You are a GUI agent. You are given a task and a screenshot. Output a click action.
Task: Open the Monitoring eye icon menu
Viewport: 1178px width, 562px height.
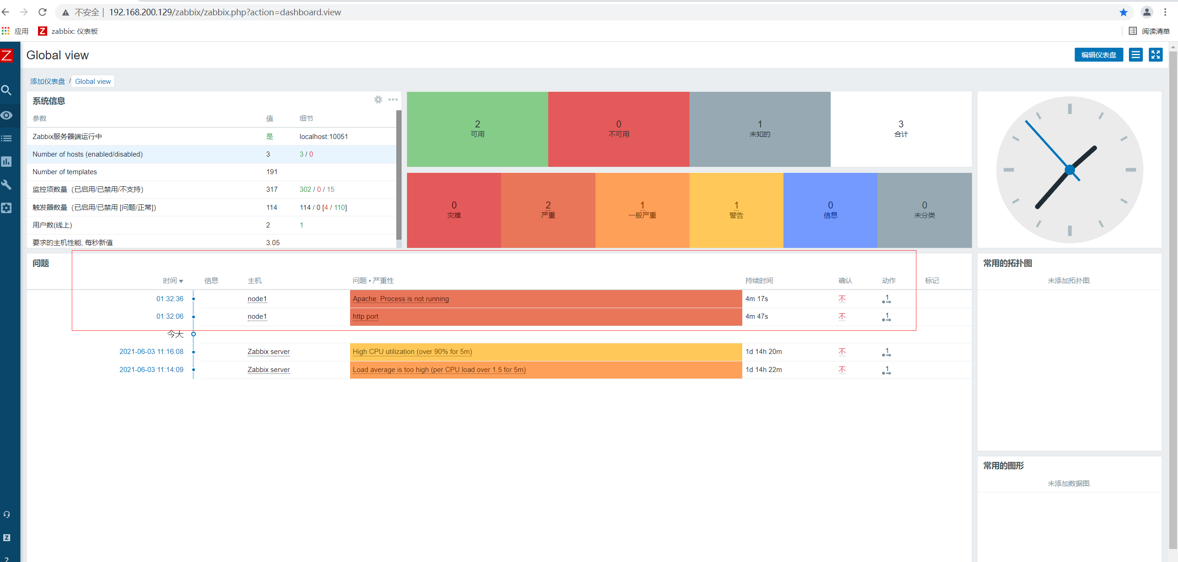pos(6,115)
